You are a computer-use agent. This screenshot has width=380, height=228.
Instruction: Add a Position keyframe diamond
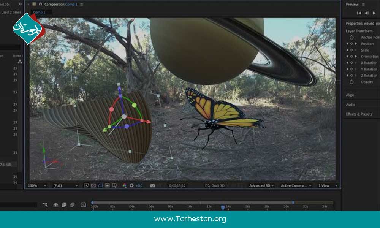(351, 44)
